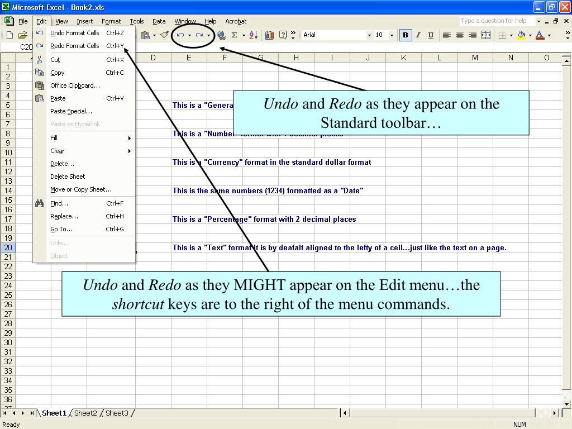Choose Redo Format Cells from Edit menu
572x429 pixels.
tap(84, 46)
